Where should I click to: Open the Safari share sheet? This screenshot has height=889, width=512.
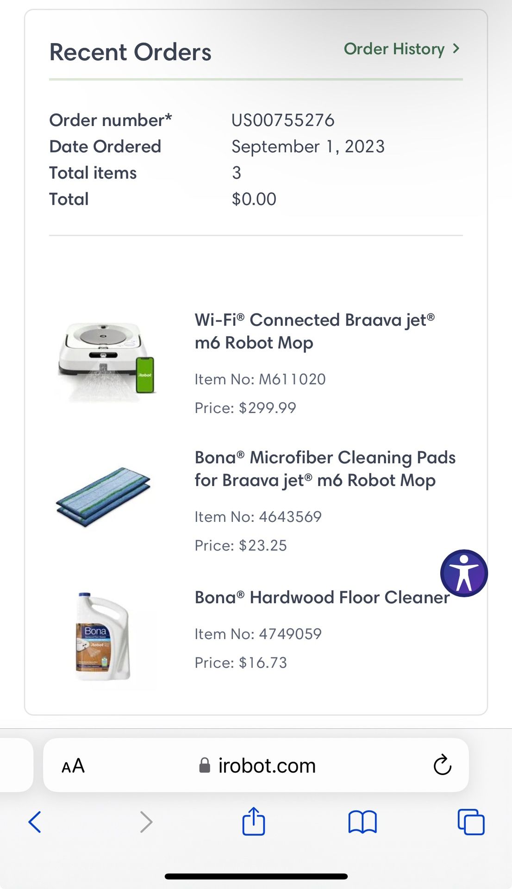(x=254, y=821)
